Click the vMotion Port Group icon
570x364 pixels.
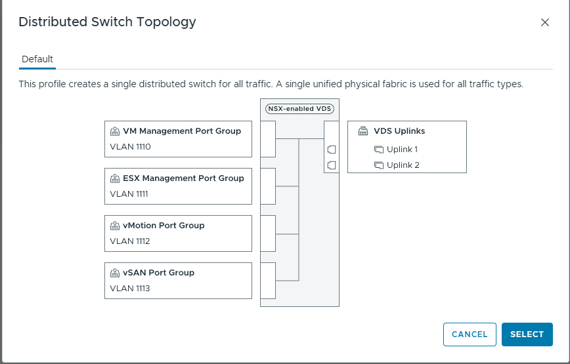pos(114,226)
